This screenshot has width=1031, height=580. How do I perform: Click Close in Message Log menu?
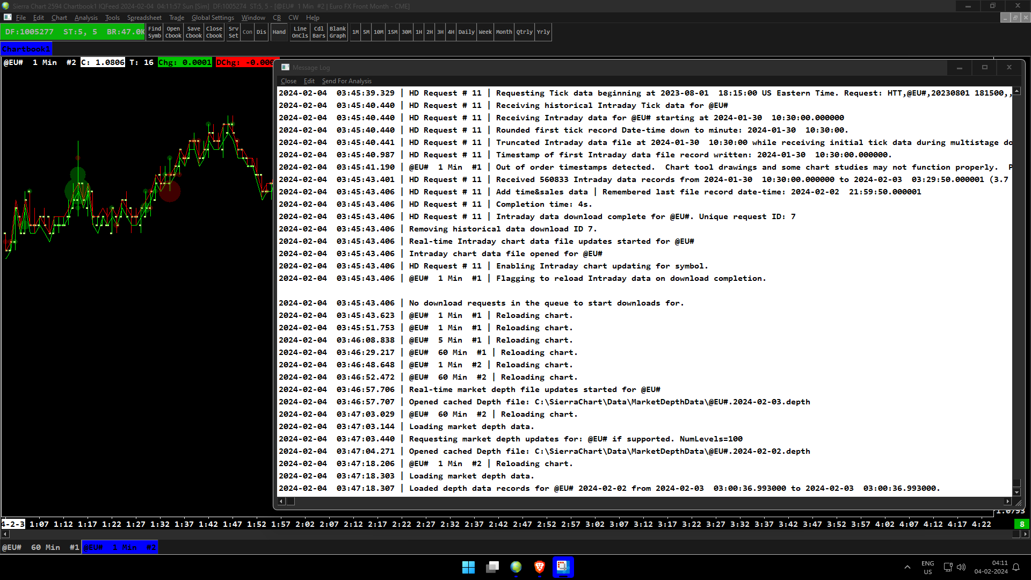tap(288, 81)
